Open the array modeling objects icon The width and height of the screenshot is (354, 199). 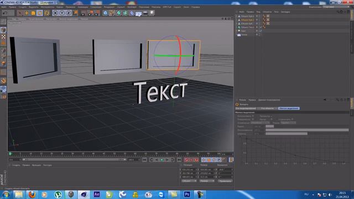[126, 13]
